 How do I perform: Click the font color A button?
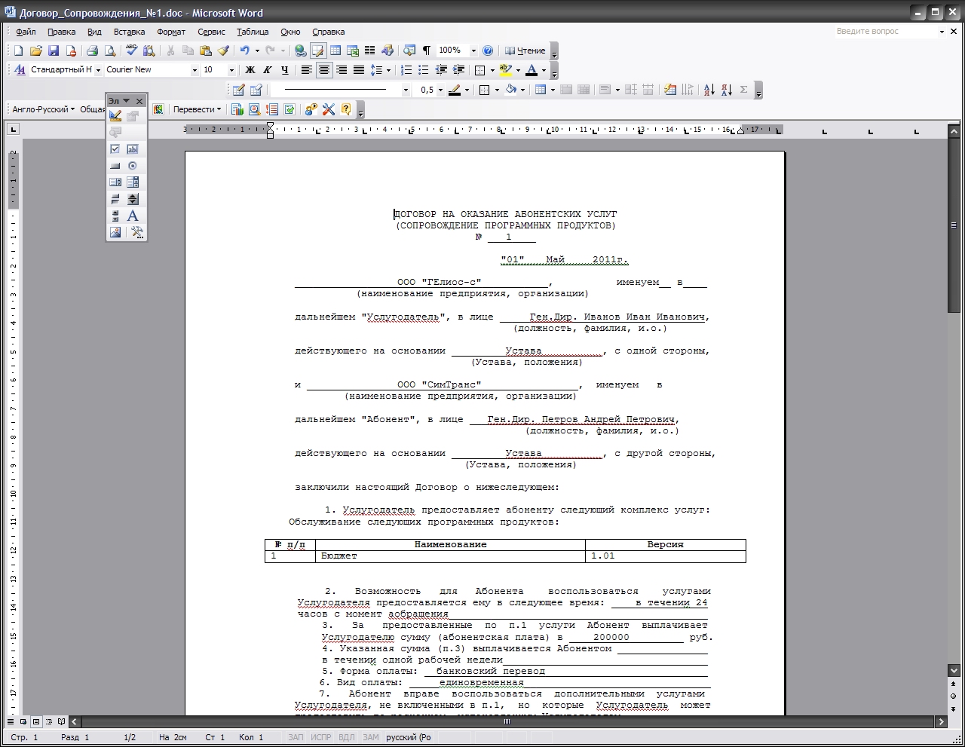[532, 69]
